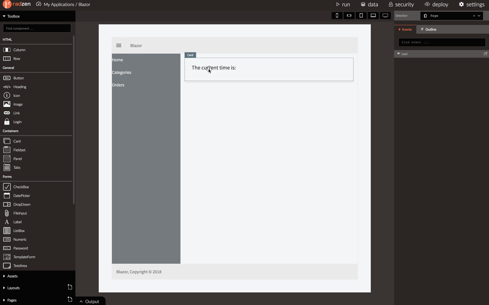The height and width of the screenshot is (305, 489).
Task: Select the Link component icon
Action: point(7,113)
